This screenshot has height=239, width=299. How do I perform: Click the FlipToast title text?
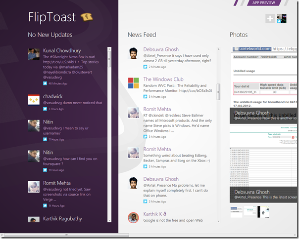(52, 17)
